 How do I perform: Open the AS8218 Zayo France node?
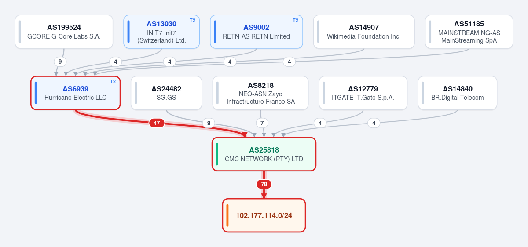[x=260, y=93]
